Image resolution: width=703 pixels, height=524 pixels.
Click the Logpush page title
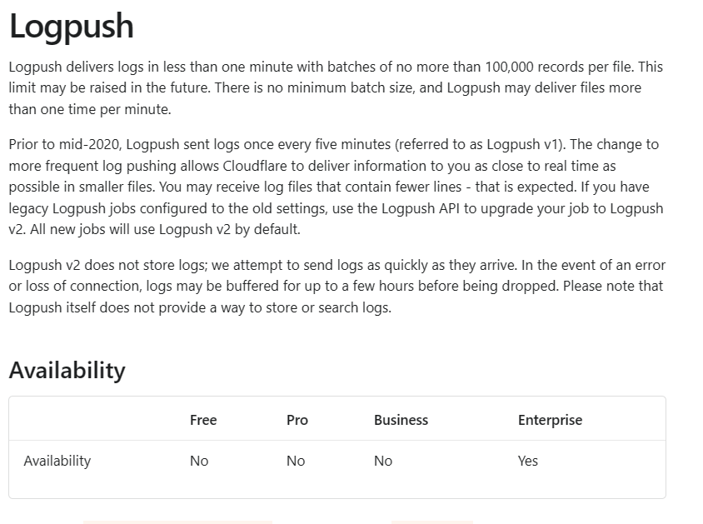72,27
